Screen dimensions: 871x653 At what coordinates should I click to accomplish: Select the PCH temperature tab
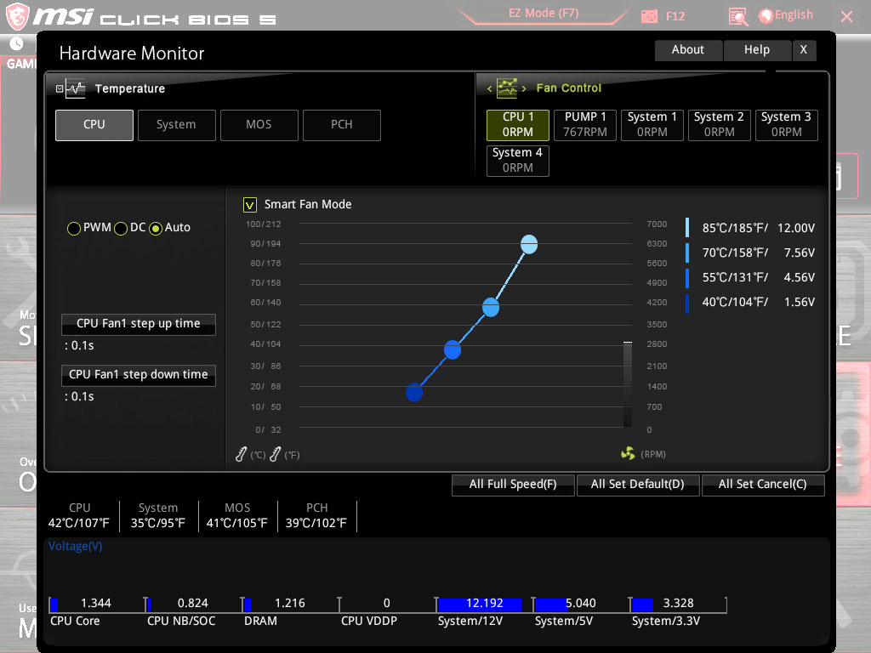point(342,125)
